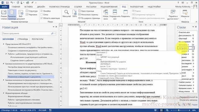Click zoom in plus button in status bar
Screen dimensions: 199x112
click(x=189, y=110)
